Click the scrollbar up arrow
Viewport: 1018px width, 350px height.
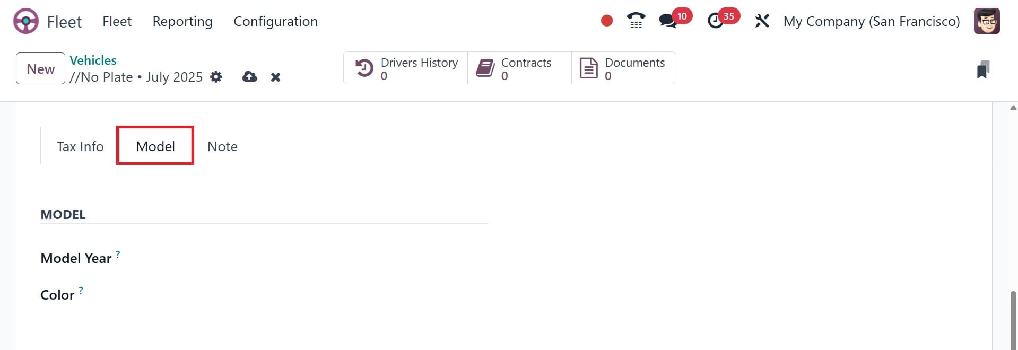(x=1013, y=108)
